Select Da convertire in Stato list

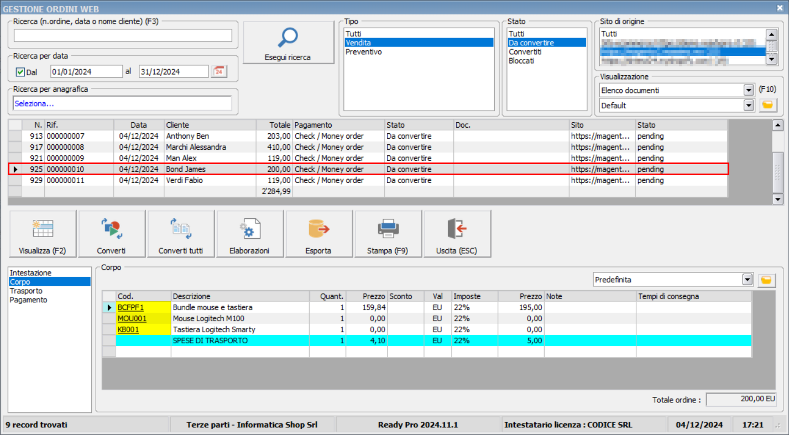(546, 43)
